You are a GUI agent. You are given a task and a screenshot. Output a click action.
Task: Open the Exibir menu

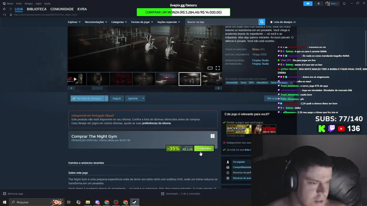(x=19, y=3)
